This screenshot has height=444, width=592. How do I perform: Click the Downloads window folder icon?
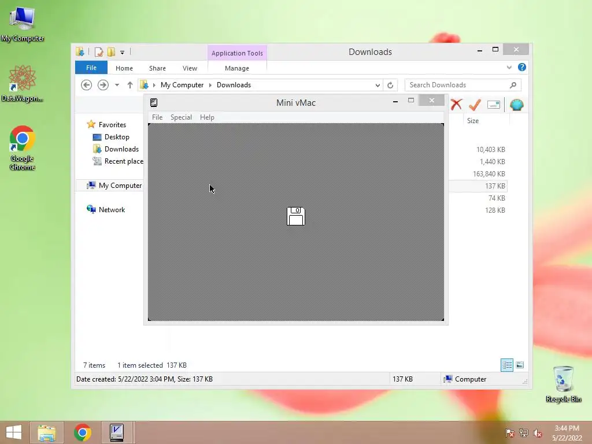coord(80,51)
